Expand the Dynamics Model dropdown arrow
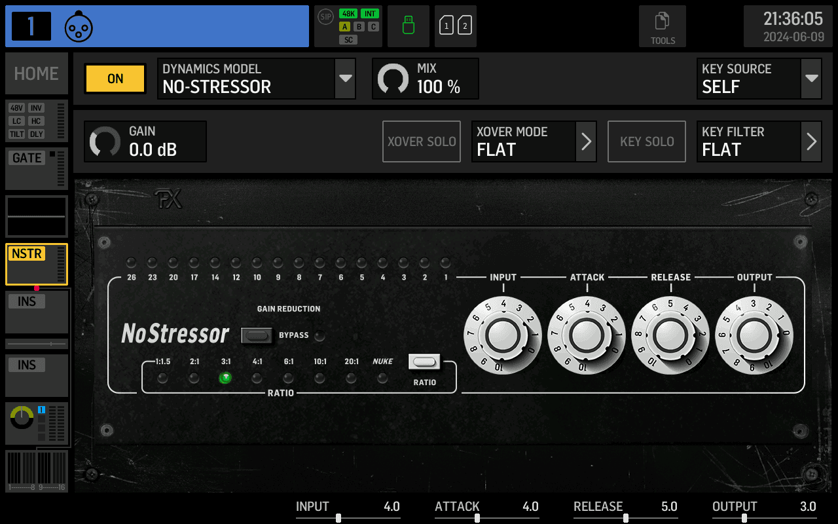The height and width of the screenshot is (524, 838). pos(345,79)
